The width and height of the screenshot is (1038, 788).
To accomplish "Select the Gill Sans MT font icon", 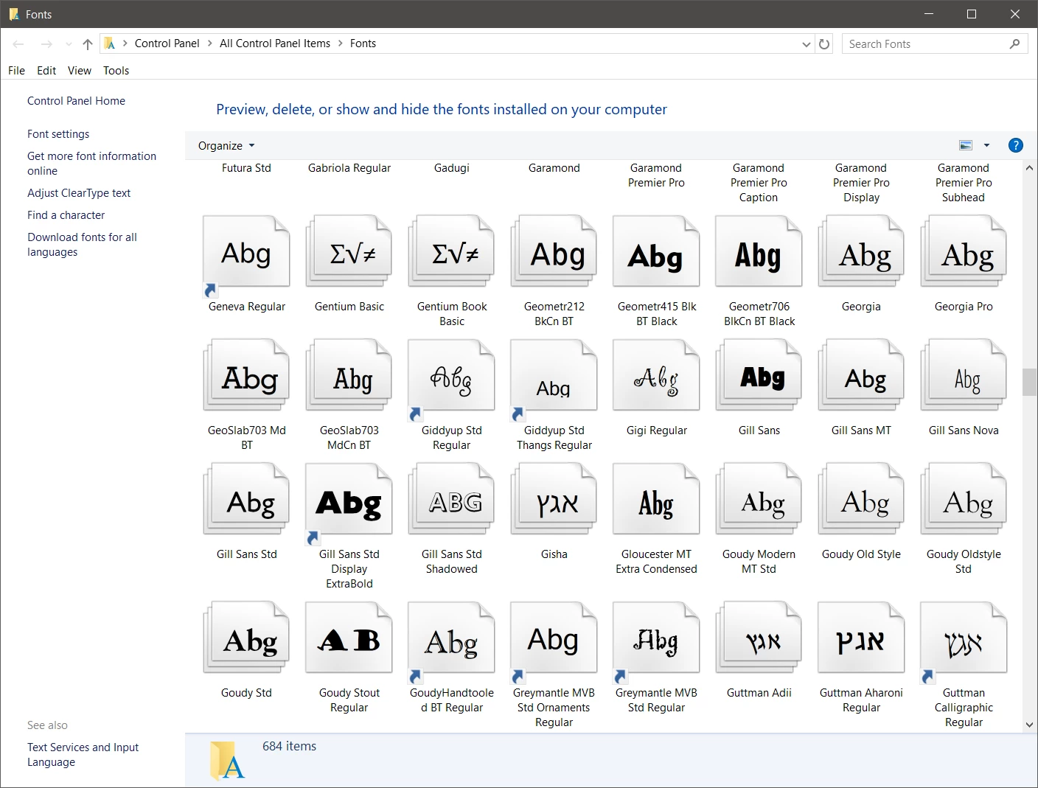I will click(861, 376).
